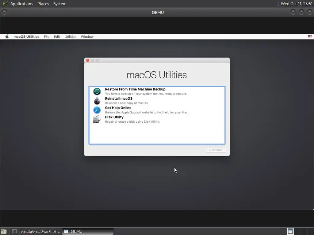Select the Time Machine backup icon

pyautogui.click(x=97, y=91)
